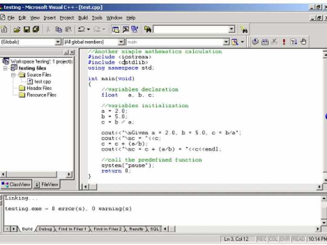The width and height of the screenshot is (327, 245).
Task: Open the (Globals) class dropdown
Action: tap(58, 42)
